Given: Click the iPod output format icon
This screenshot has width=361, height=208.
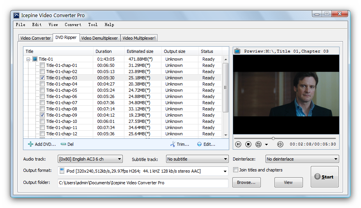Looking at the screenshot, I should click(x=62, y=171).
